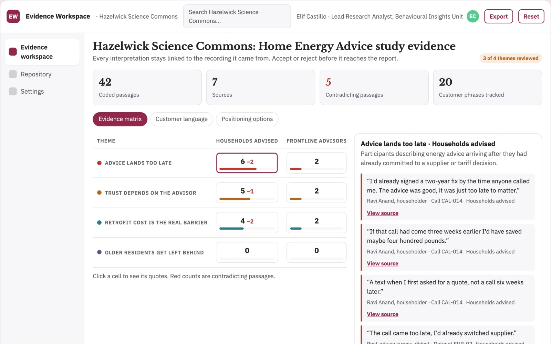Click the Households Advised column header

tap(247, 141)
